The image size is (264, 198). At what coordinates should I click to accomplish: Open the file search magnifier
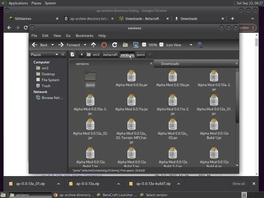(200, 45)
